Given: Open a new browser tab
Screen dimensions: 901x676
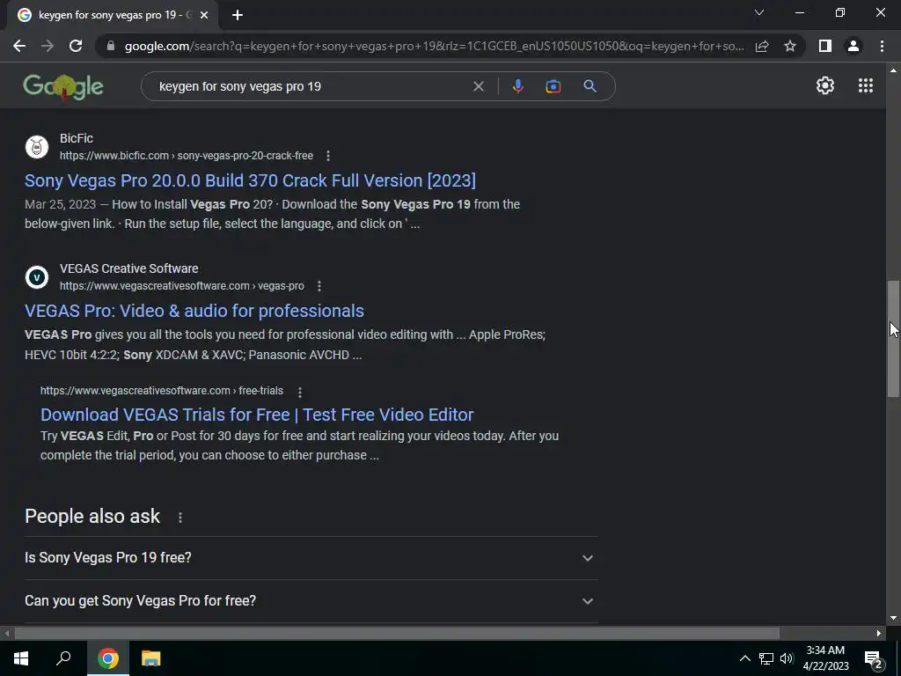Looking at the screenshot, I should pos(238,15).
